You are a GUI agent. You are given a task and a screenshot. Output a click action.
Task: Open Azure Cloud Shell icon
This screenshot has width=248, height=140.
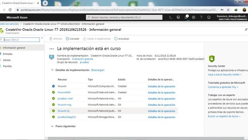point(170,17)
